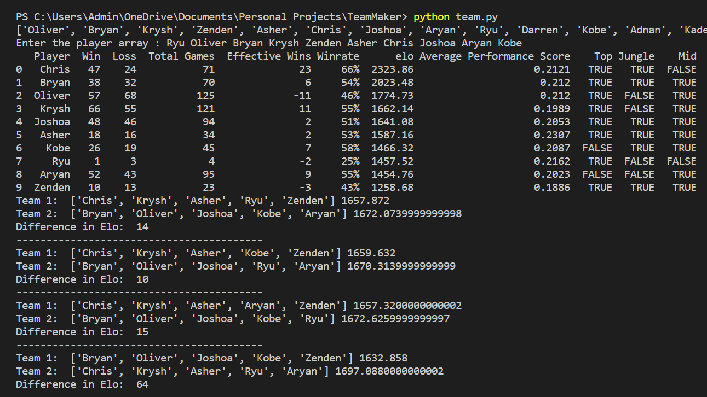Click Oliver's elo value 1774.73
This screenshot has width=707, height=397.
(393, 96)
